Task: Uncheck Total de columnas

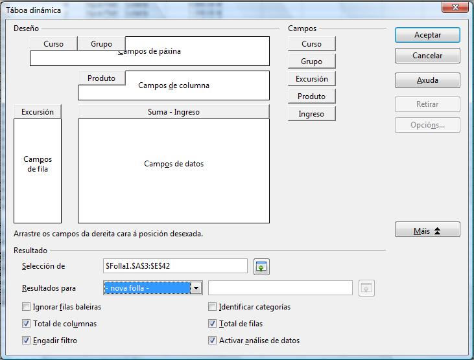Action: pos(27,324)
